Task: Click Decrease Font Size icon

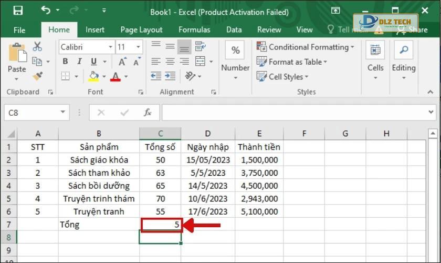Action: pyautogui.click(x=136, y=62)
